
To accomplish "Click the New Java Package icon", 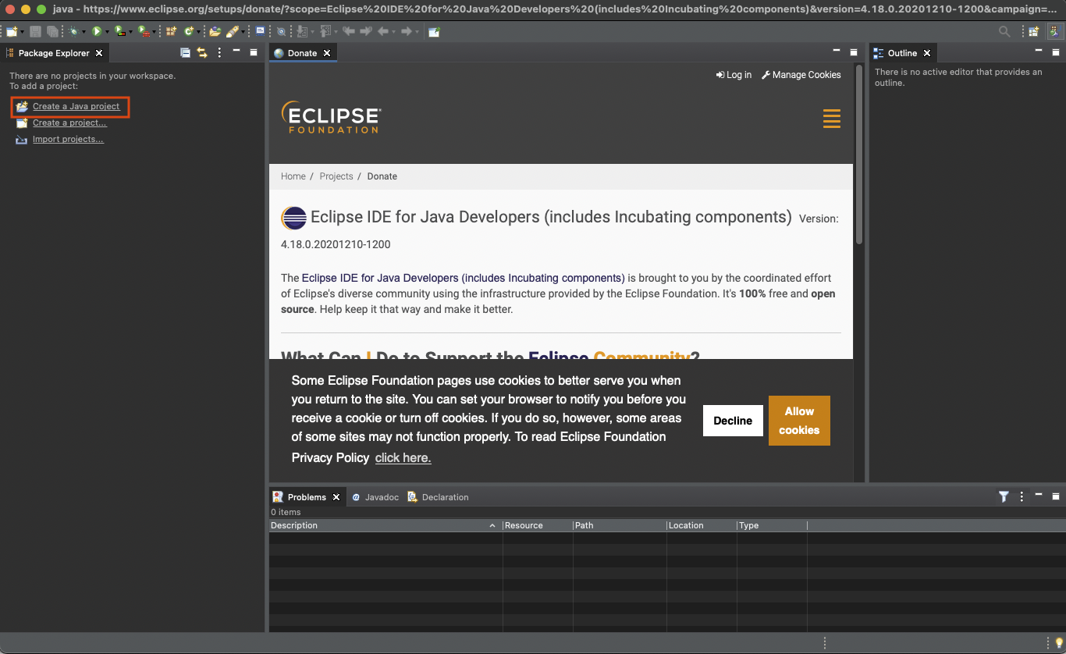I will pos(172,32).
